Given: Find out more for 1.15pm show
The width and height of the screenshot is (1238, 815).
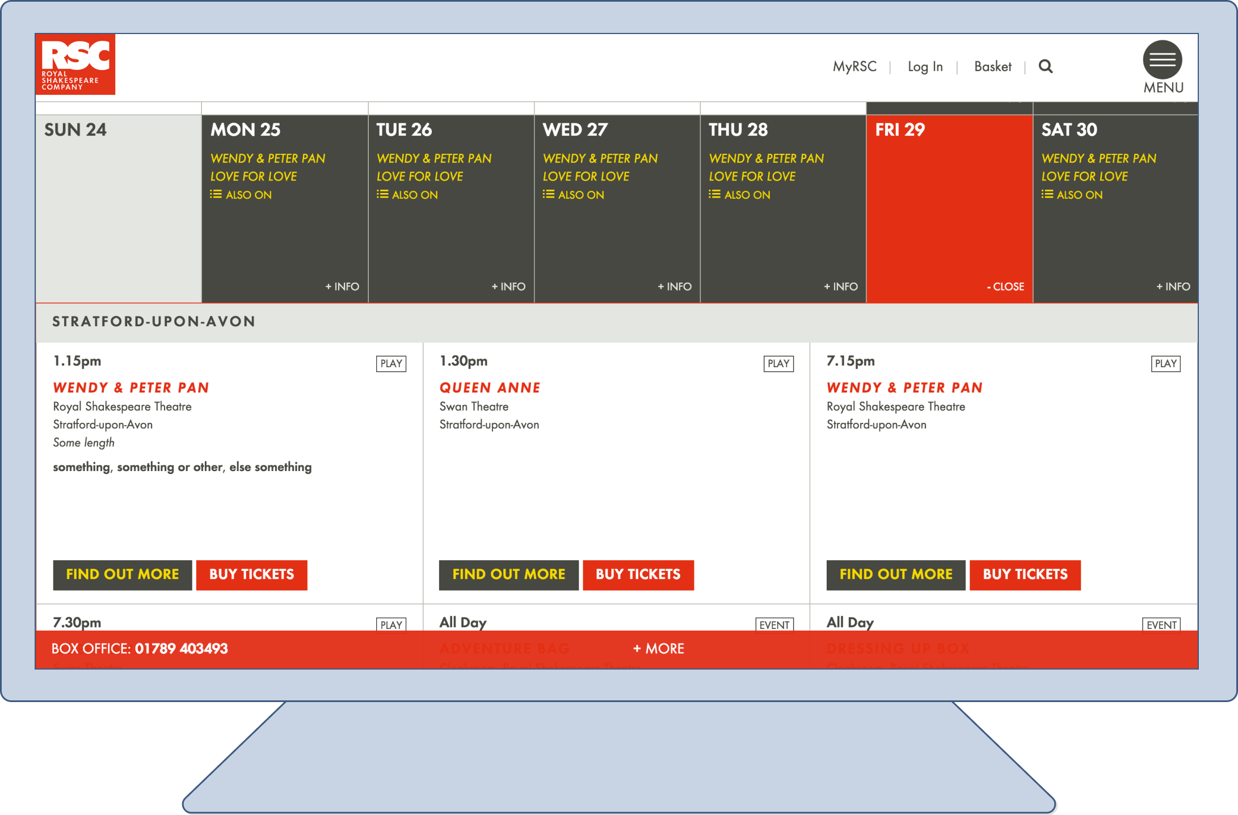Looking at the screenshot, I should tap(123, 575).
